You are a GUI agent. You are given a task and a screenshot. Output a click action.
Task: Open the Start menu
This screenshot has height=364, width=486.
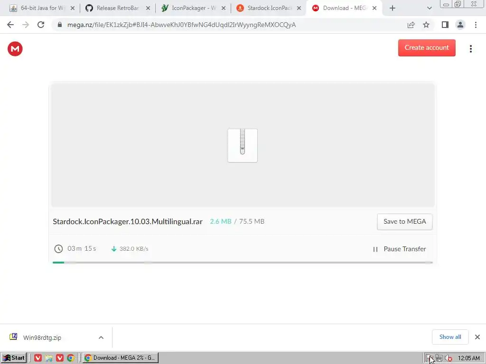pyautogui.click(x=14, y=358)
